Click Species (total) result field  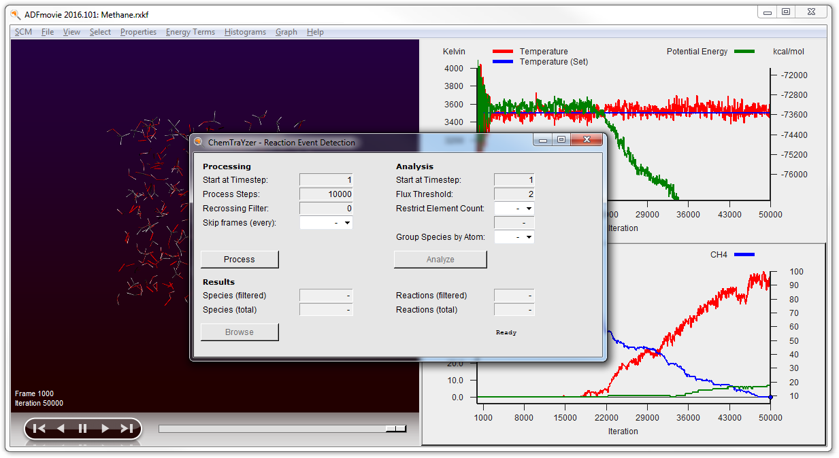(326, 310)
